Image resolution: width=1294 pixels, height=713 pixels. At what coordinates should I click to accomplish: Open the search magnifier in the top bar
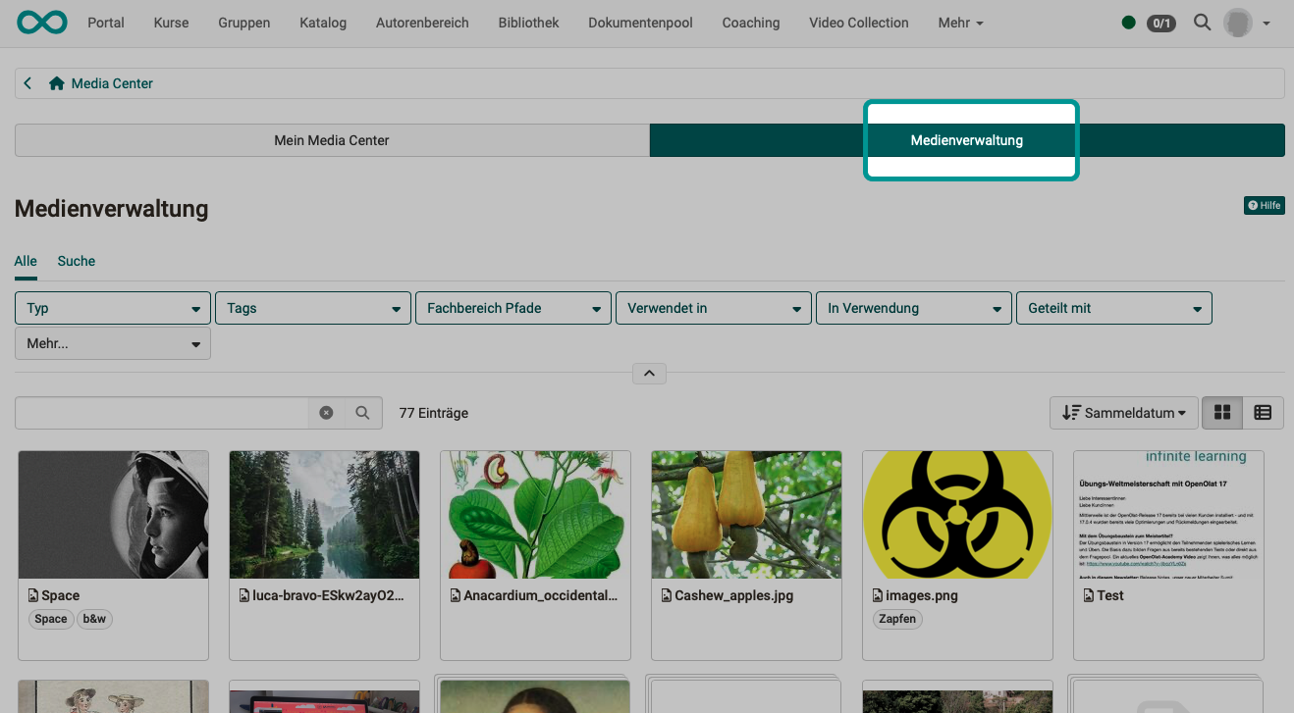1202,22
